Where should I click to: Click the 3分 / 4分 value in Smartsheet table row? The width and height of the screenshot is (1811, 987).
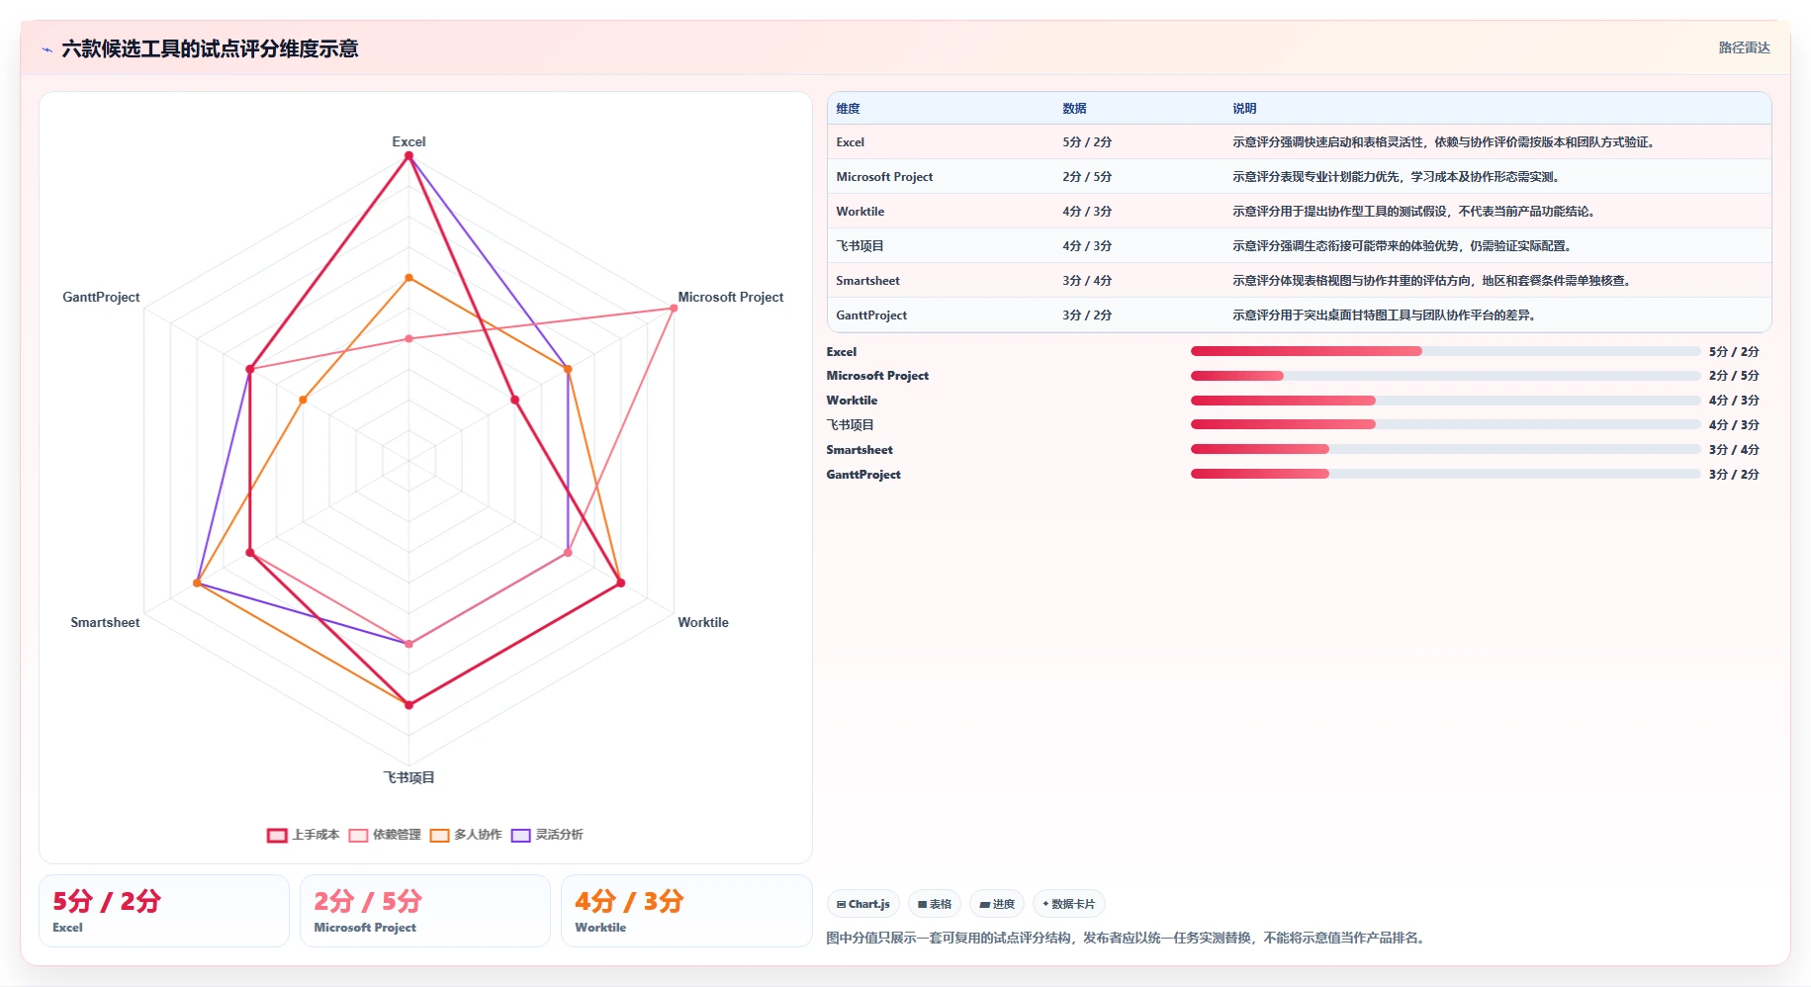(x=1087, y=281)
